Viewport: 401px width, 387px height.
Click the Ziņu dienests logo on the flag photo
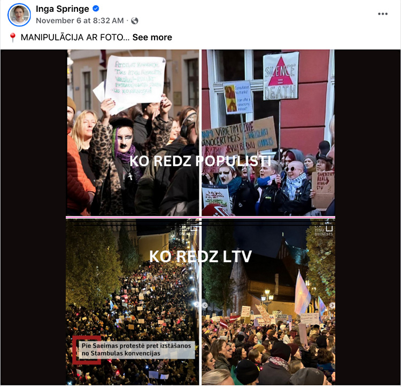(x=324, y=230)
